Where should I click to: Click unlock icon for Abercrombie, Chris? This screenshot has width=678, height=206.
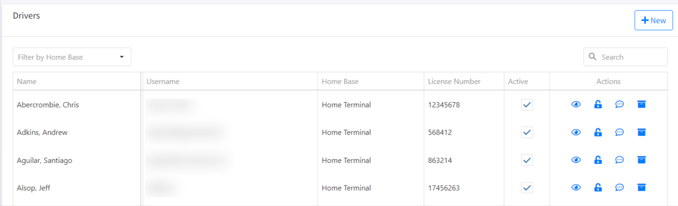(x=598, y=105)
